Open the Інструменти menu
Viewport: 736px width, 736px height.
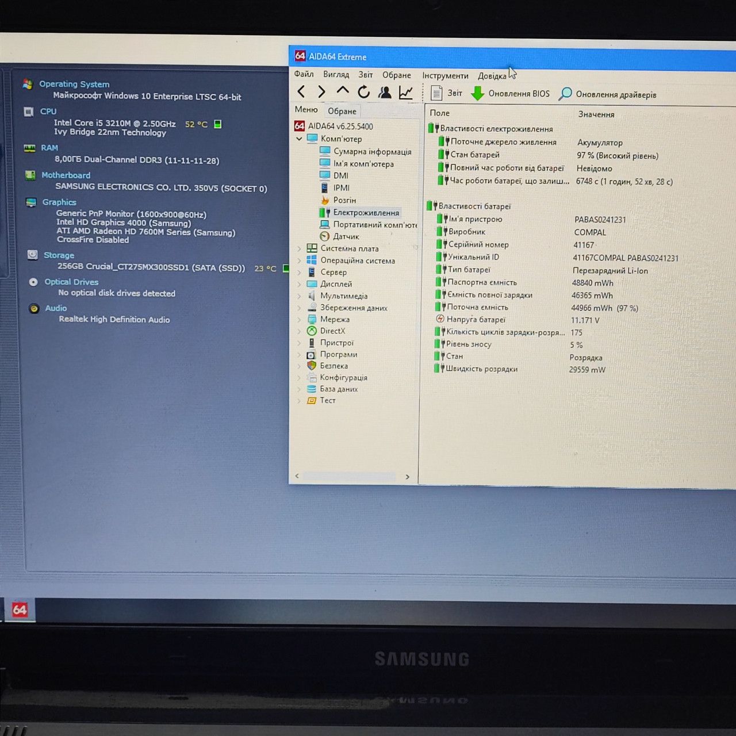tap(445, 75)
